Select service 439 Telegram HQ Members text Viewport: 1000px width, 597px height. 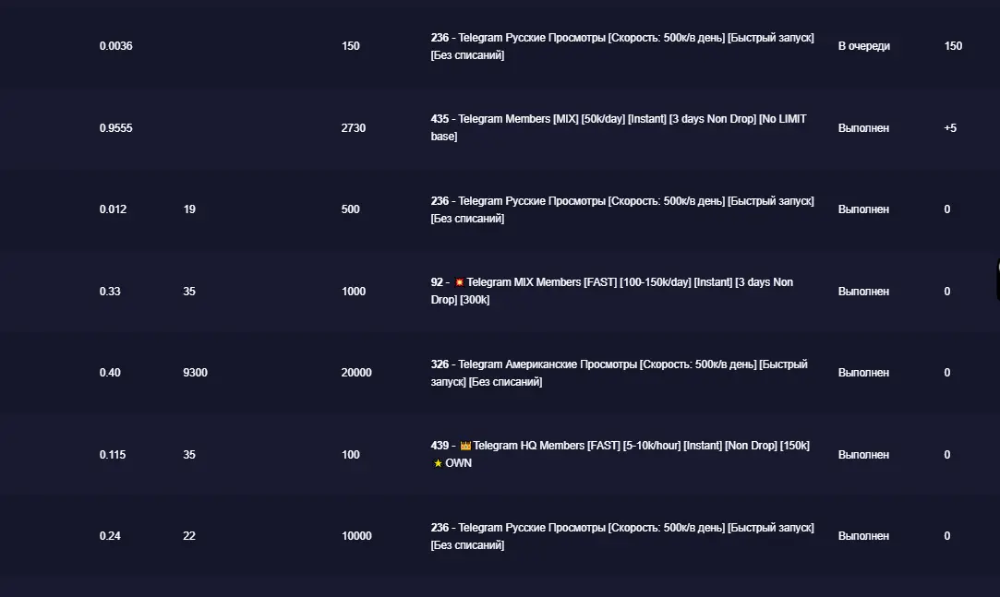click(620, 454)
